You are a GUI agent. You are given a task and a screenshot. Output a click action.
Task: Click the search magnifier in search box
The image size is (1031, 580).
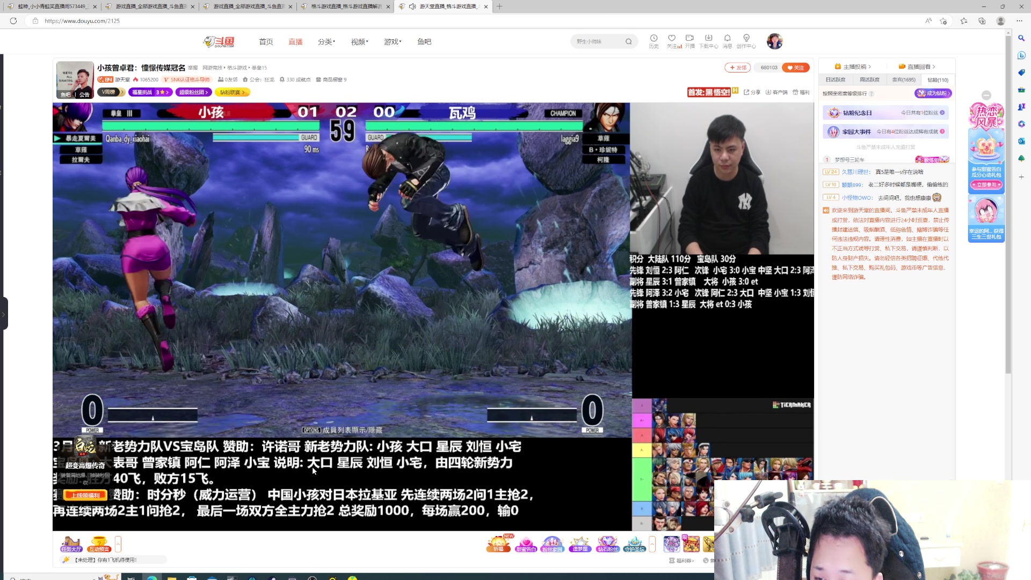[x=628, y=41]
